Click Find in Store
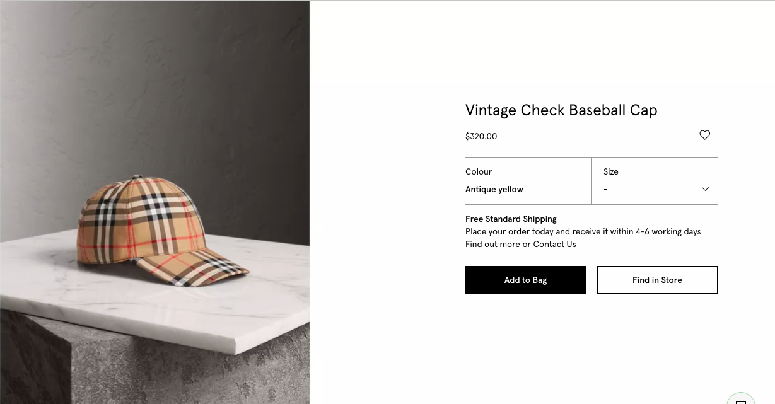Viewport: 775px width, 404px height. (x=657, y=280)
